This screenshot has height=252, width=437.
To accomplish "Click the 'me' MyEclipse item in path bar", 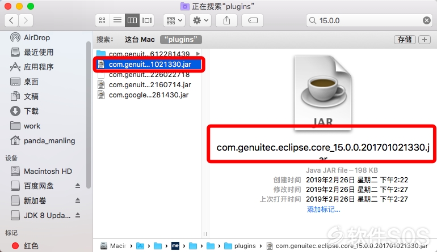I will point(175,246).
